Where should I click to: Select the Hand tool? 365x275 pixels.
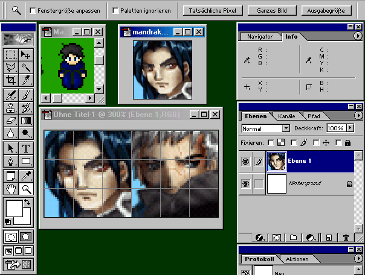point(11,189)
